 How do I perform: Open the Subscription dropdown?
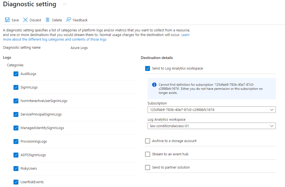point(212,110)
